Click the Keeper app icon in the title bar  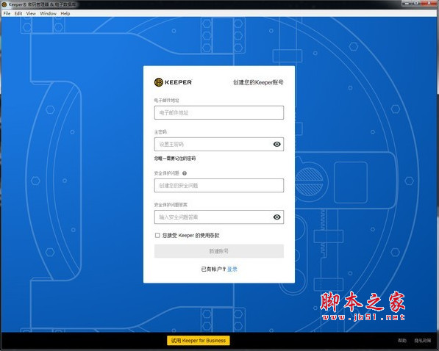point(4,4)
